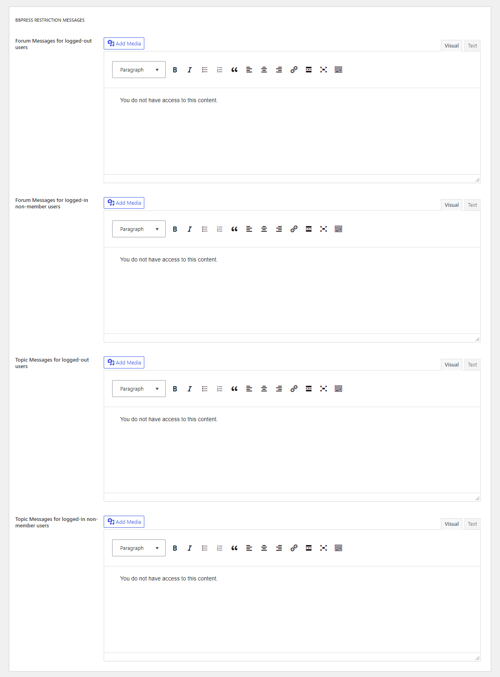Screen dimensions: 500x677
Task: Align right in the first Forum Messages editor
Action: [x=279, y=70]
